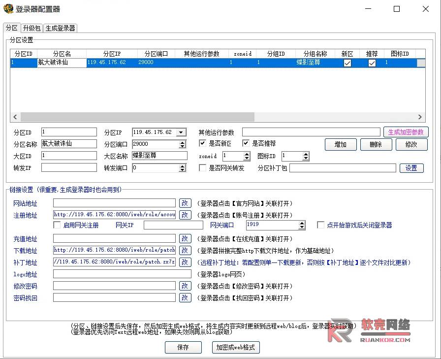Click the 分区端口 spinner arrows
441x359 pixels.
(x=182, y=144)
